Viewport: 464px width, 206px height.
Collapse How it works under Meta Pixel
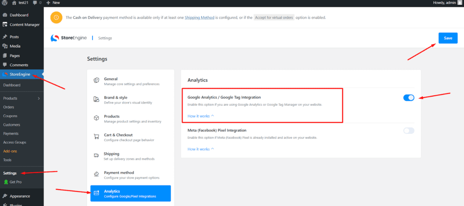[x=201, y=149]
